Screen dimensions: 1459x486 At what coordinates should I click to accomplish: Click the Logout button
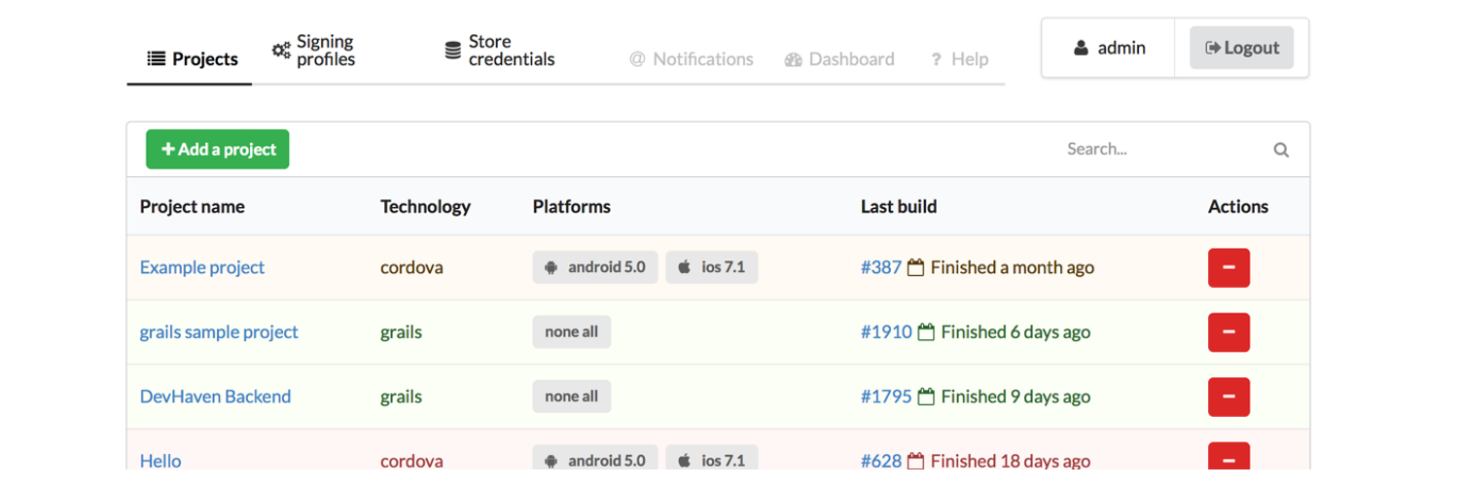1242,48
